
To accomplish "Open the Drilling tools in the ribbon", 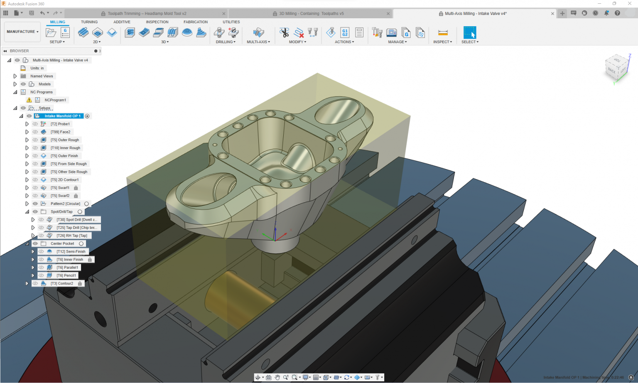I will pyautogui.click(x=226, y=42).
